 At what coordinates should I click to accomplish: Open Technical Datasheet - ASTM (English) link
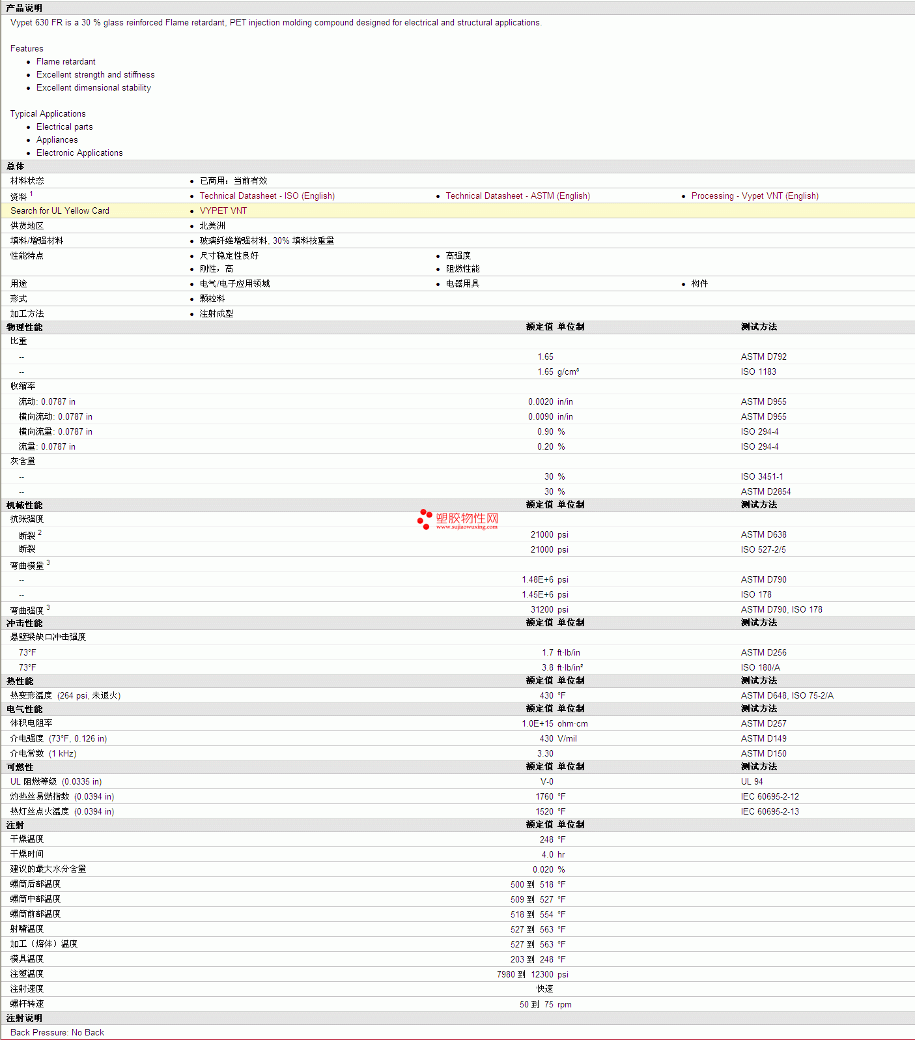pos(518,195)
